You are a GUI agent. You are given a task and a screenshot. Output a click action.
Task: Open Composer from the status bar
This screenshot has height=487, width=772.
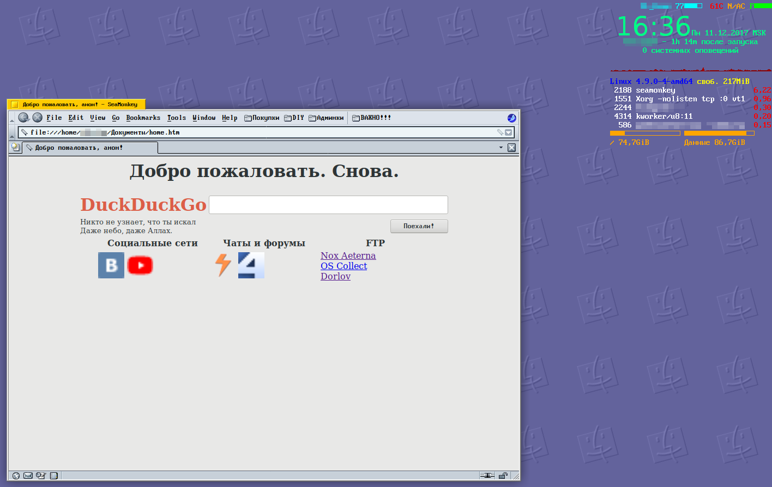41,476
